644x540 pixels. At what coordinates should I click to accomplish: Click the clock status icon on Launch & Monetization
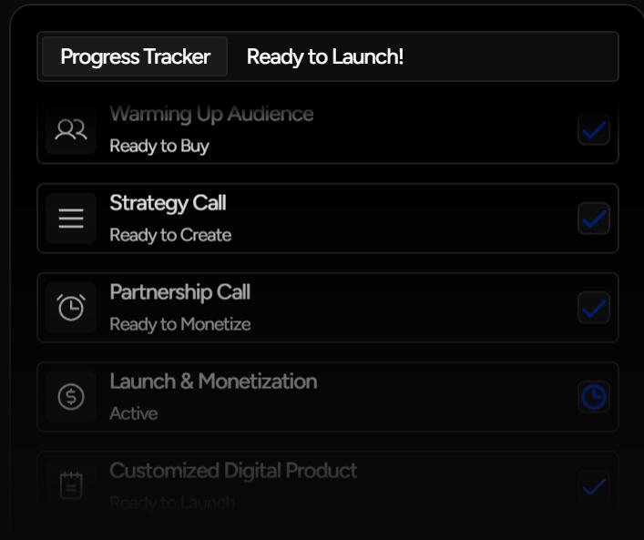[x=594, y=397]
